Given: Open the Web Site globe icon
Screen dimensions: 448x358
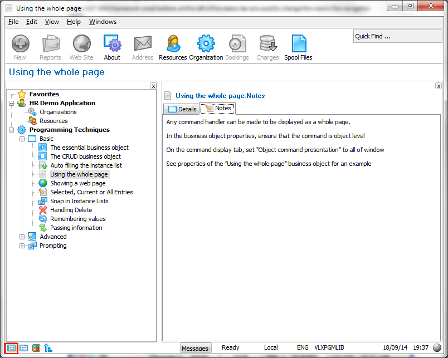Looking at the screenshot, I should [82, 44].
